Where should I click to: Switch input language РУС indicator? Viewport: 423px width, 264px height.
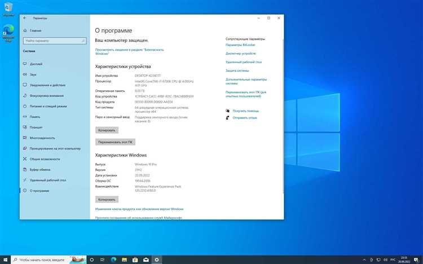(x=393, y=259)
